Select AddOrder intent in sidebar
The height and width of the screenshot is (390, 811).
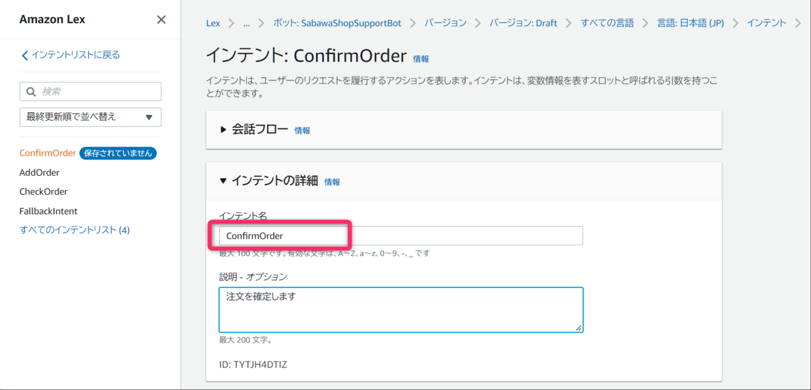pos(39,172)
